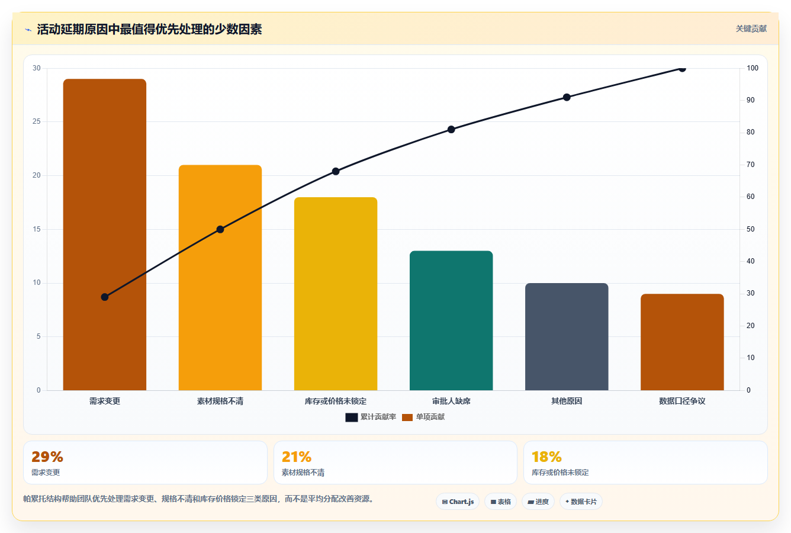
Task: Click the 表格 tag chip
Action: pyautogui.click(x=500, y=502)
